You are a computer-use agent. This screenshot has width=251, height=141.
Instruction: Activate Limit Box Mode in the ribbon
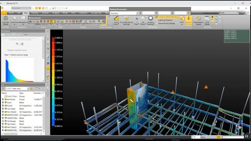pos(5,20)
